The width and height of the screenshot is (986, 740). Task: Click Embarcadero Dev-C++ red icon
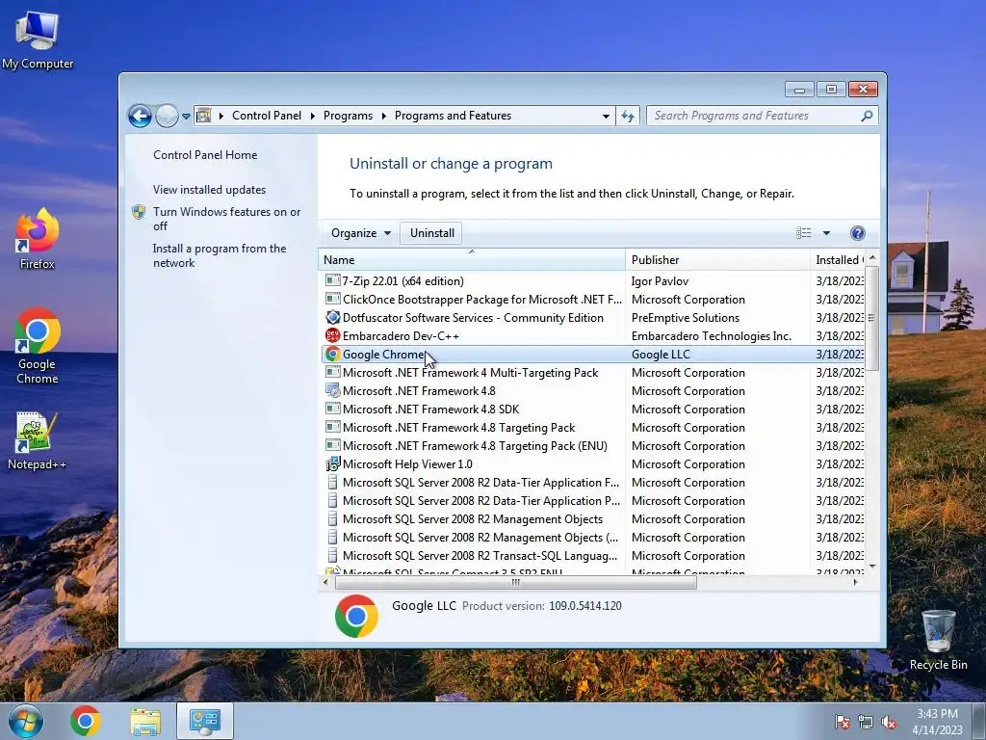point(332,335)
